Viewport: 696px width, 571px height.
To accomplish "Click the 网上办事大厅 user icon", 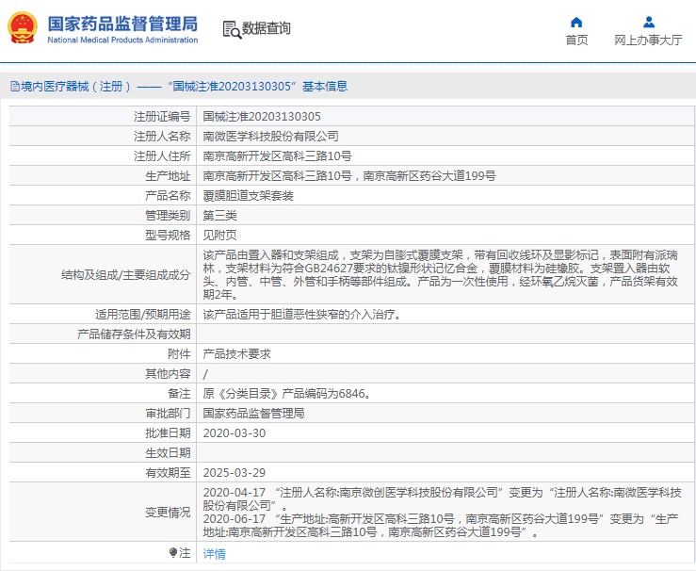I will click(x=649, y=22).
